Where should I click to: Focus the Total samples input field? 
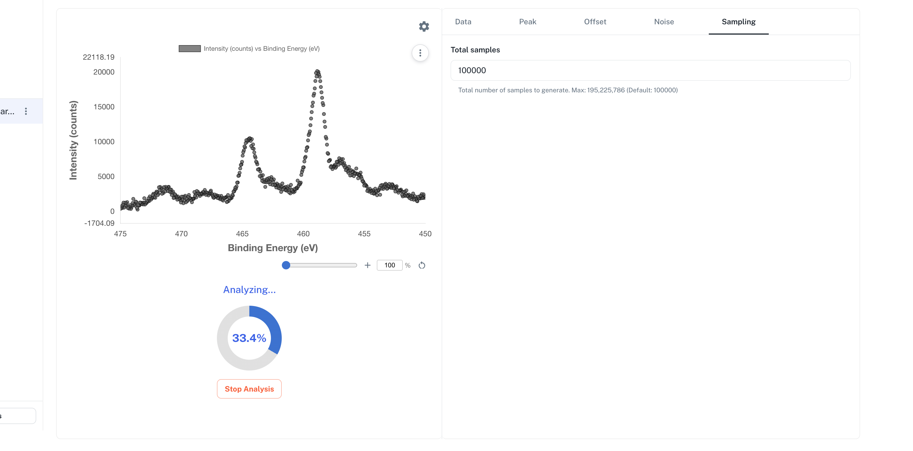[650, 70]
